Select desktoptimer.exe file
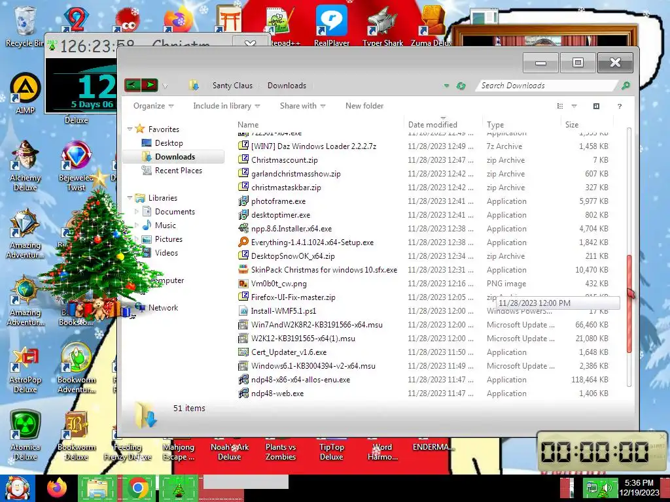670x502 pixels. click(x=280, y=214)
